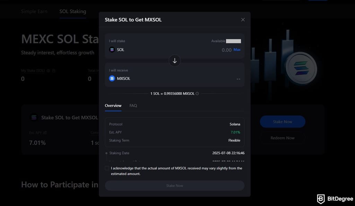Click the Protocol value Solana

click(235, 124)
